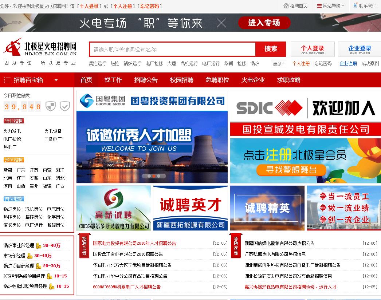The height and width of the screenshot is (300, 381).
Task: Open 国家电力投资有限公司2016年人才招聘公告
Action: (134, 243)
